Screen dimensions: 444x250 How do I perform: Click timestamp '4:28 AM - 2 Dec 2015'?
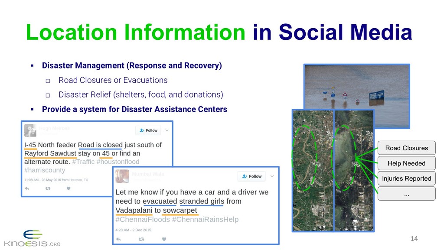[134, 230]
